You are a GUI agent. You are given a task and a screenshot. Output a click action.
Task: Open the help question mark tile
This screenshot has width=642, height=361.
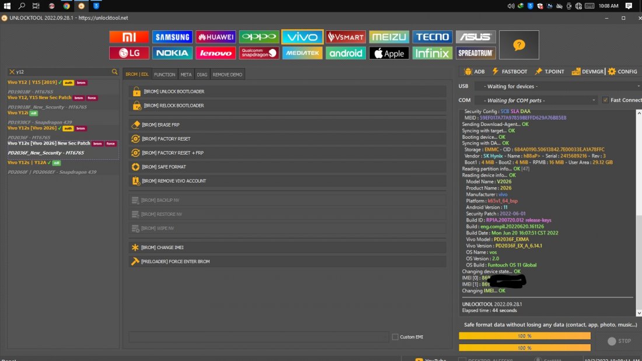pos(519,45)
